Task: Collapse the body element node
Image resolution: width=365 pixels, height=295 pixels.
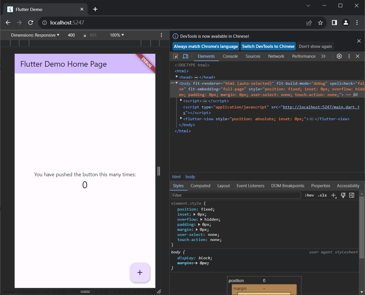Action: pyautogui.click(x=177, y=83)
